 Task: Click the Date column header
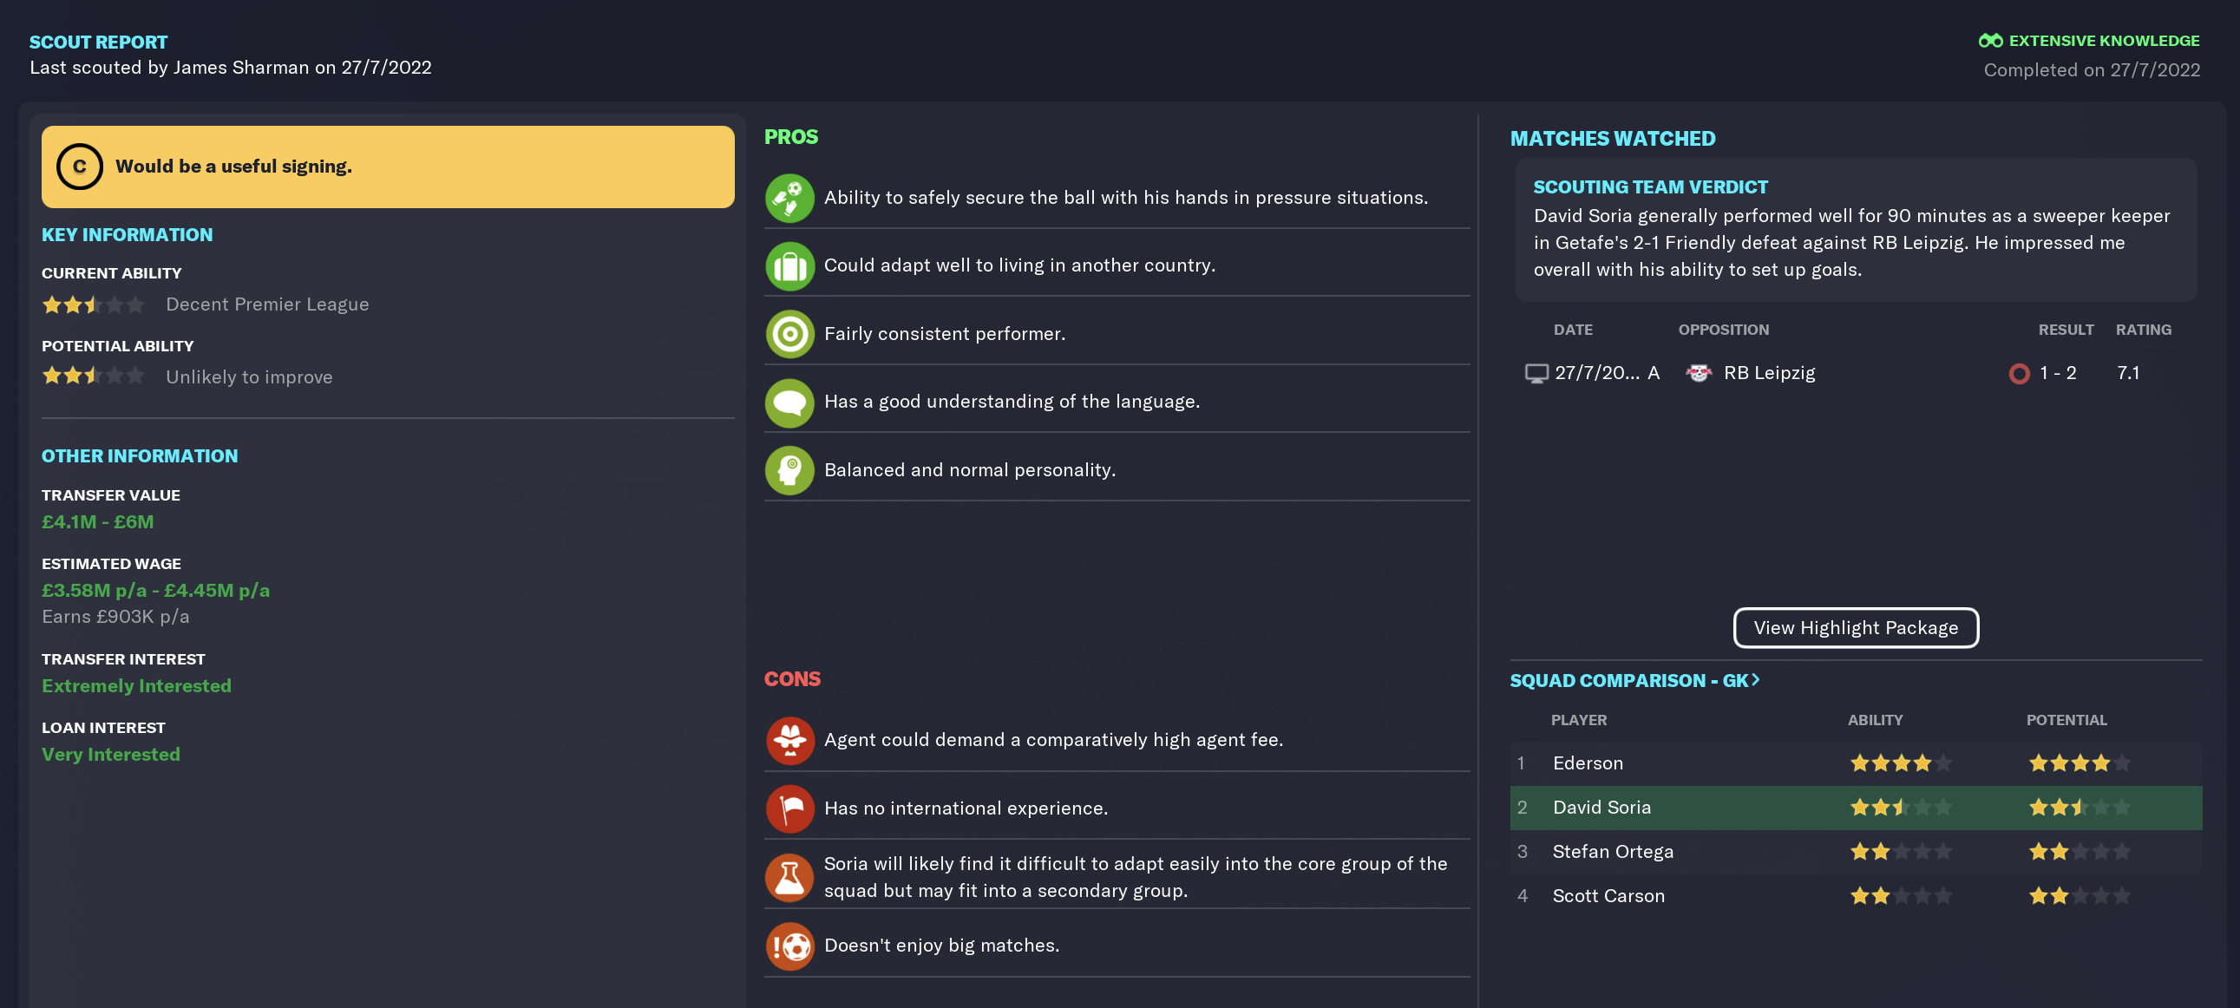(x=1573, y=330)
